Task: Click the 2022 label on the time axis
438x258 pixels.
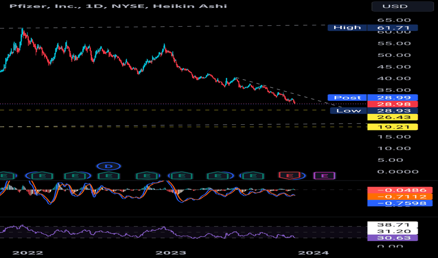Action: coord(28,253)
